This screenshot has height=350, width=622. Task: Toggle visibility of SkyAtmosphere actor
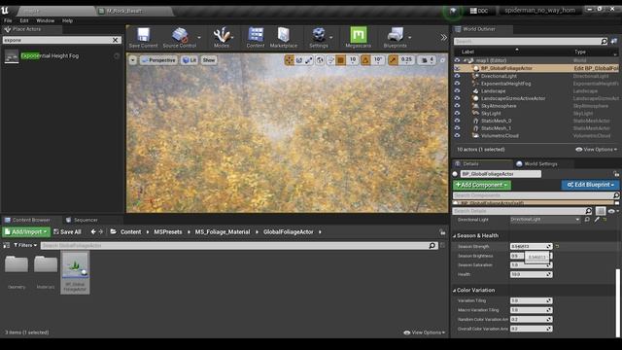pos(457,106)
